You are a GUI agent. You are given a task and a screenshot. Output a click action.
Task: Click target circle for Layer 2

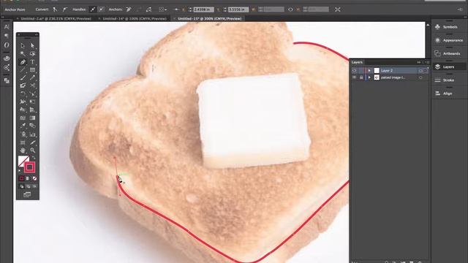(x=420, y=71)
